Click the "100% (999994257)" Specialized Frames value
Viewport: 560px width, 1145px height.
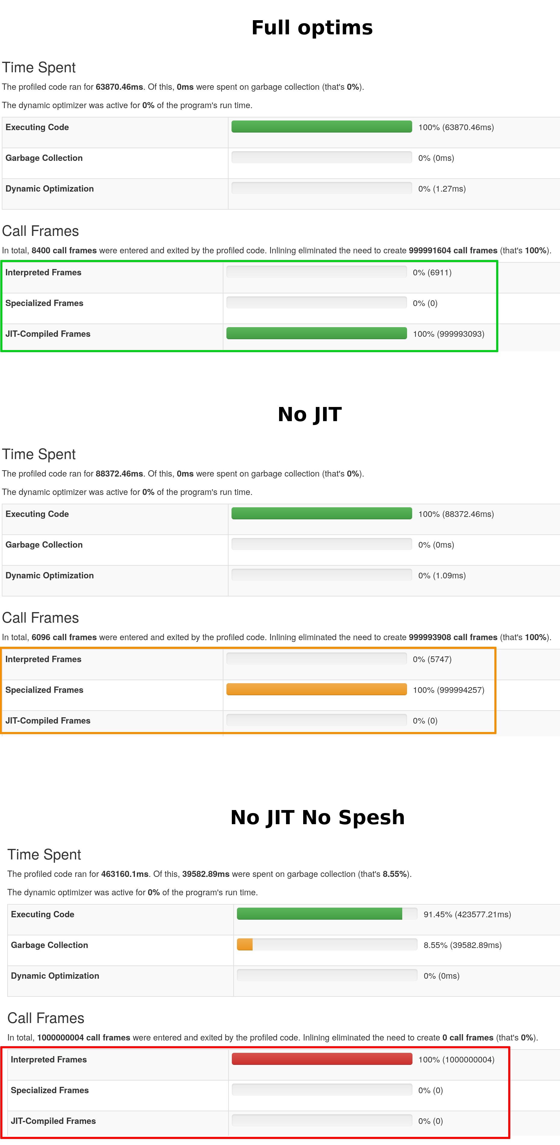point(449,690)
